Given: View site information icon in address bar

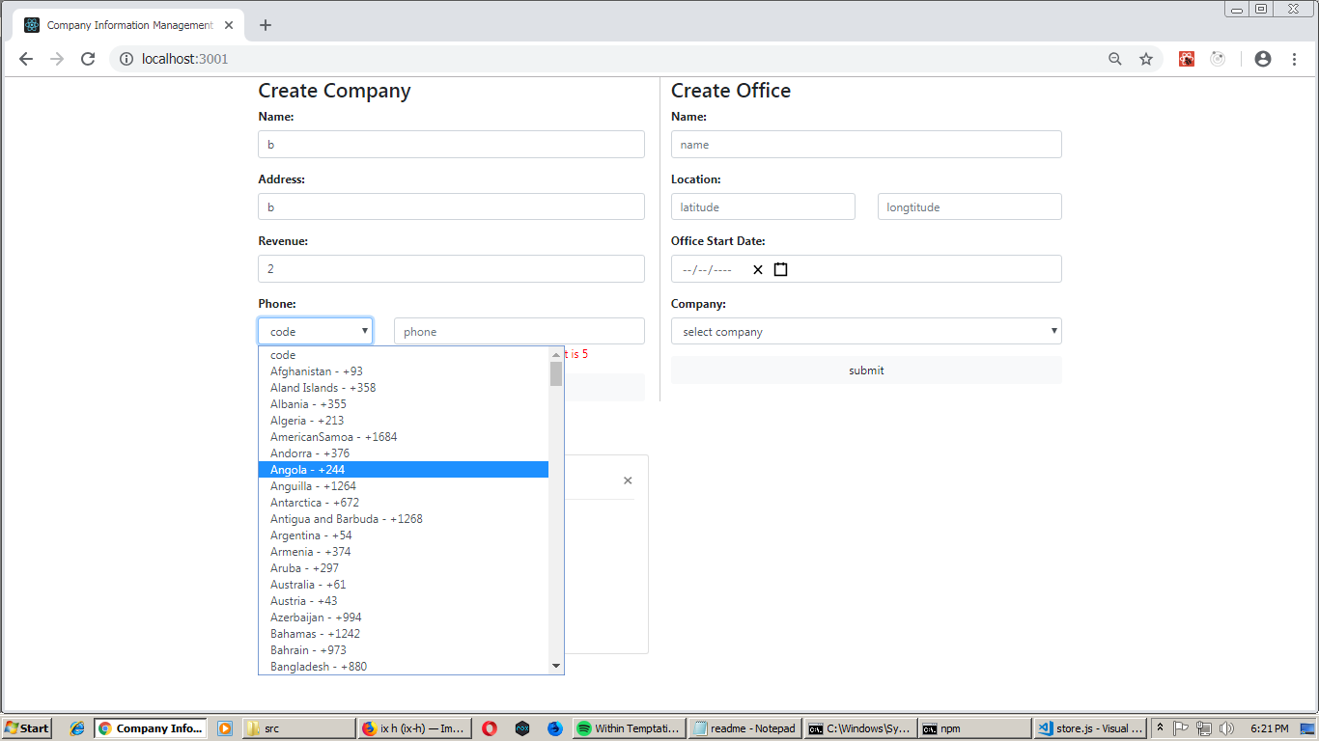Looking at the screenshot, I should click(126, 59).
